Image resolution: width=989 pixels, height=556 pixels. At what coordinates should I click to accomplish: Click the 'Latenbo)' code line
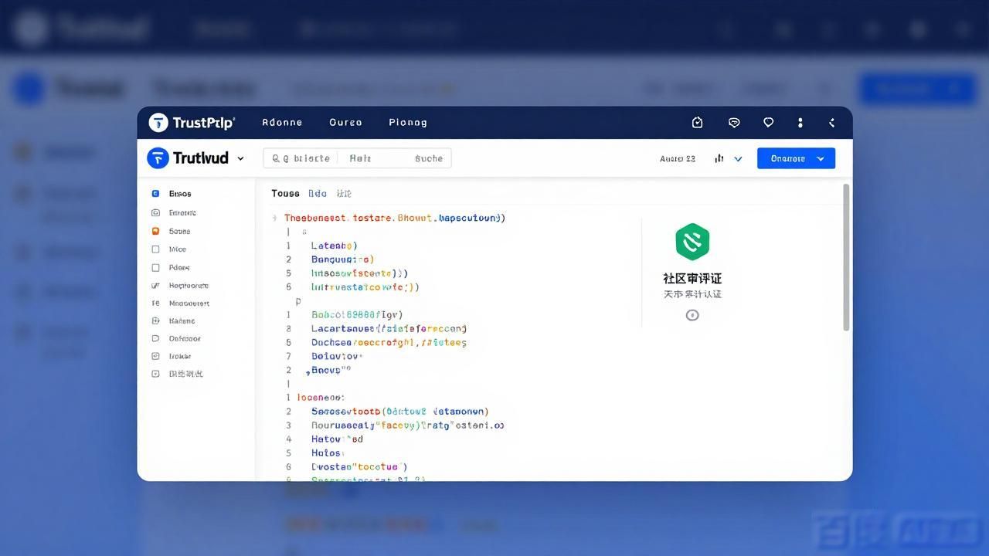pyautogui.click(x=334, y=246)
